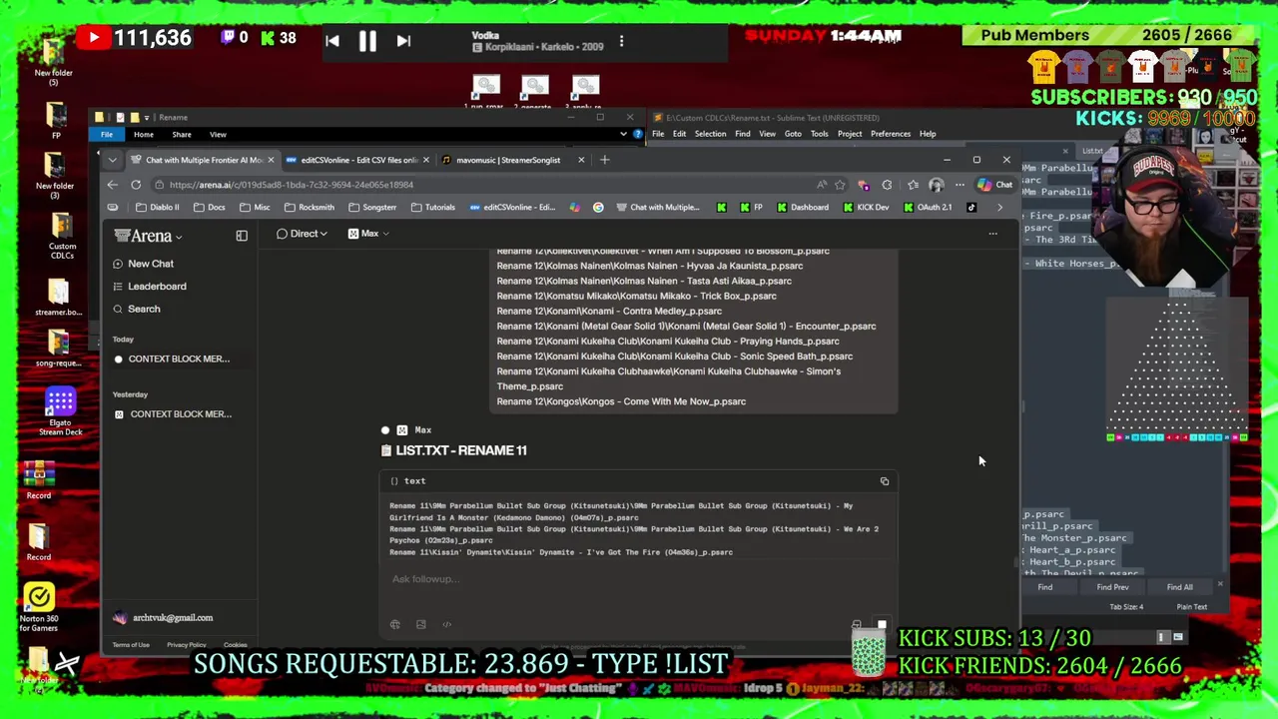This screenshot has width=1278, height=719.
Task: Click Find All in Sublime Text find panel
Action: click(1179, 587)
